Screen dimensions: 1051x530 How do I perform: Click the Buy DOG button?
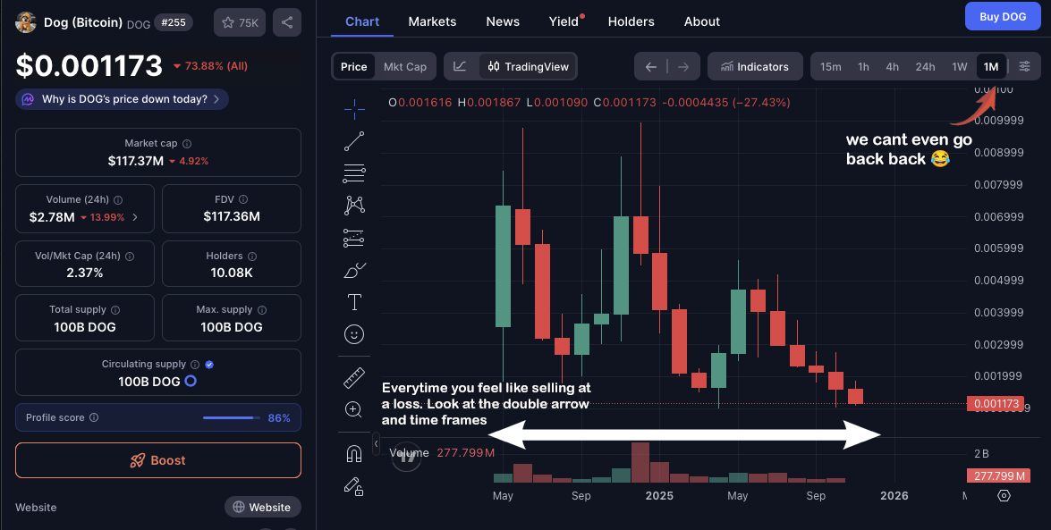click(x=1003, y=17)
